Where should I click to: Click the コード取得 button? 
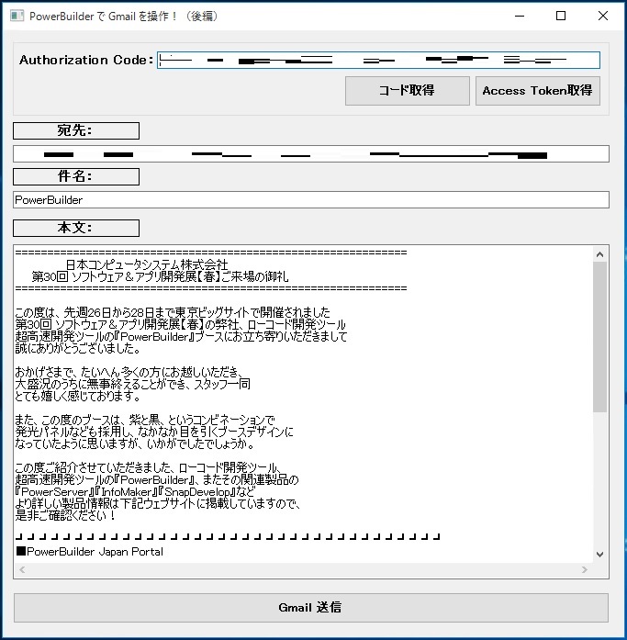(407, 91)
